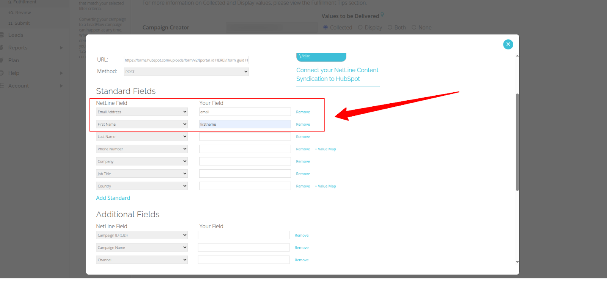Screen dimensions: 607x281
Task: Expand the Account submenu arrow
Action: coord(61,86)
